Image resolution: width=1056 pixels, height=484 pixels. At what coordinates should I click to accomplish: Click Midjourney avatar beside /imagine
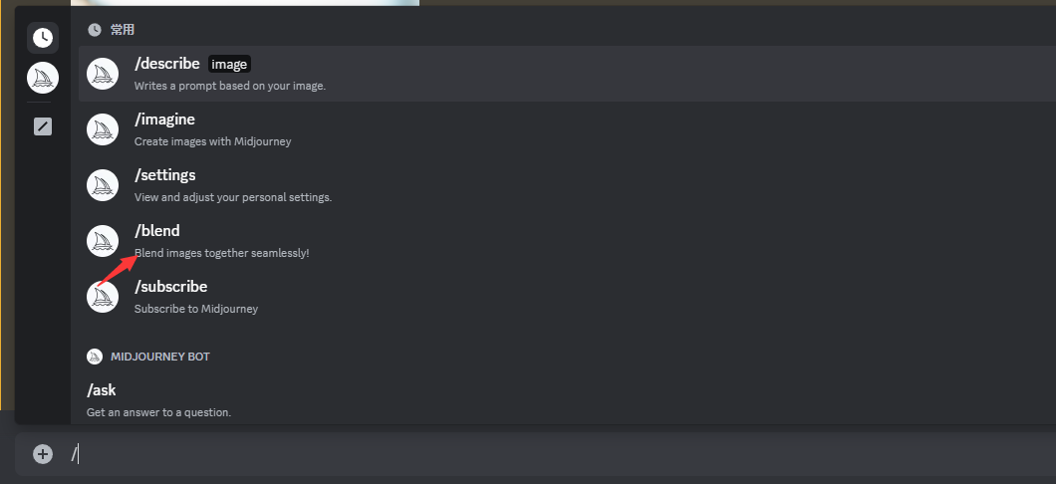point(103,129)
